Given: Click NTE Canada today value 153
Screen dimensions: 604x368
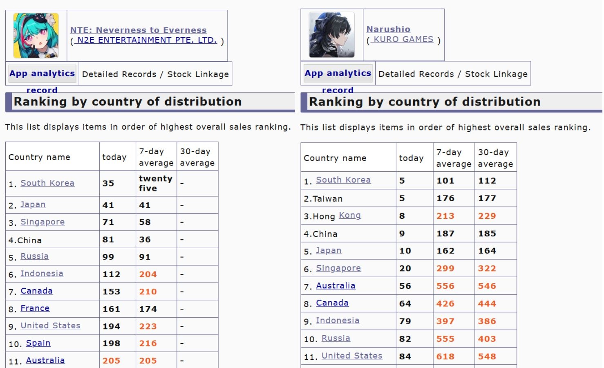Looking at the screenshot, I should point(111,292).
